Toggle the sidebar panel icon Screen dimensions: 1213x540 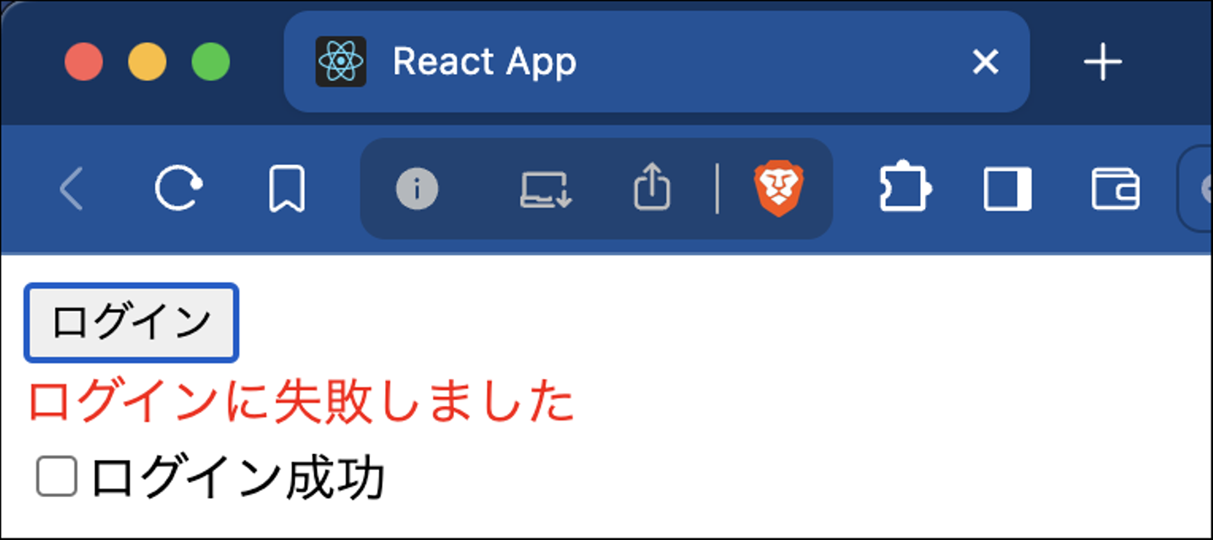coord(1007,189)
